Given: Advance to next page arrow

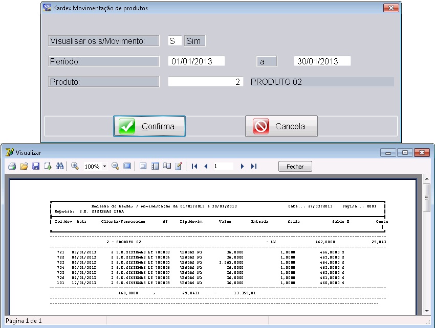Looking at the screenshot, I should (x=242, y=167).
